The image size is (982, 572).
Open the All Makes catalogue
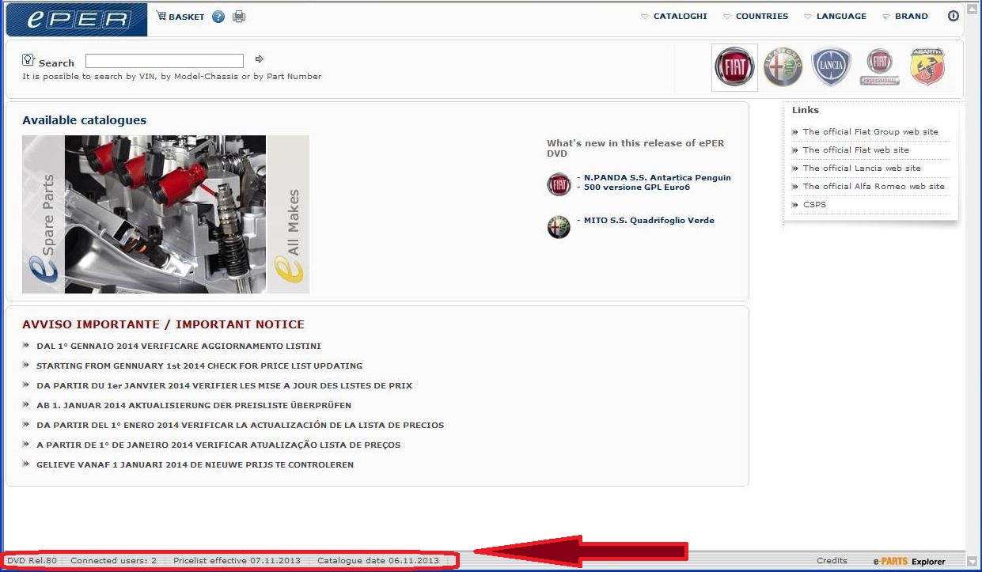[x=288, y=214]
